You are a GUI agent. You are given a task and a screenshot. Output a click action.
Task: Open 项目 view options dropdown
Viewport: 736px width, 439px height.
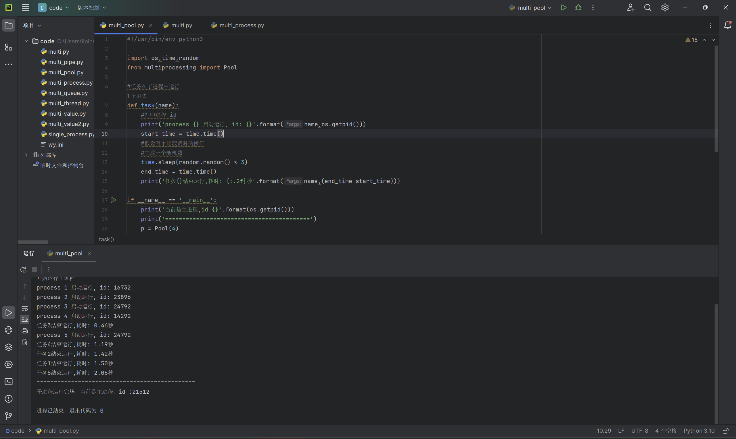coord(32,26)
